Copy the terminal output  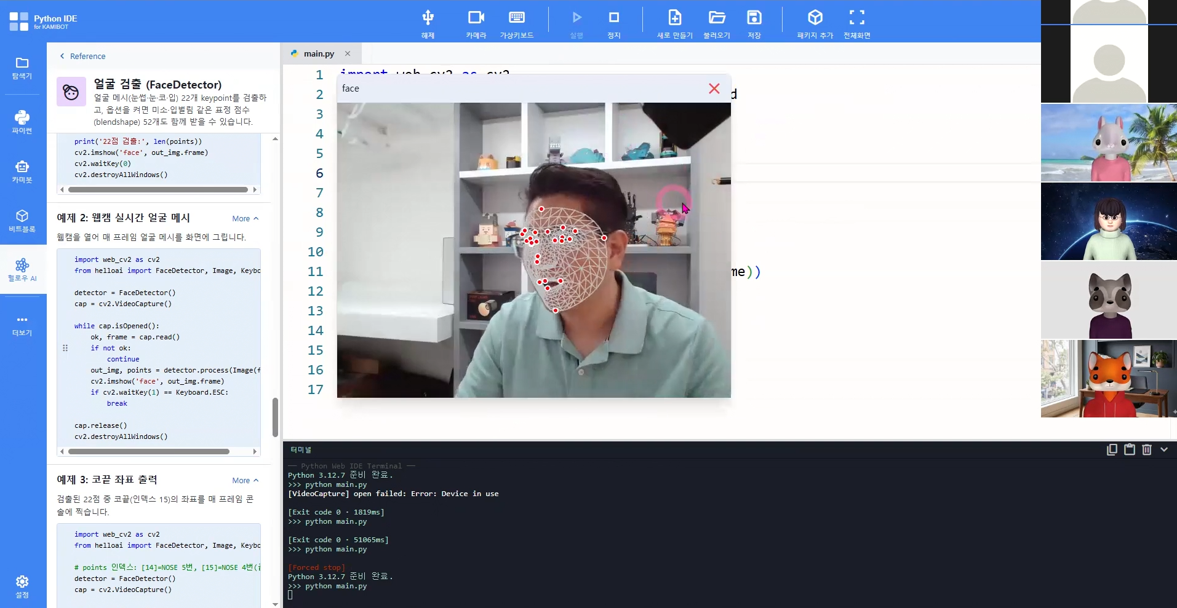point(1112,449)
